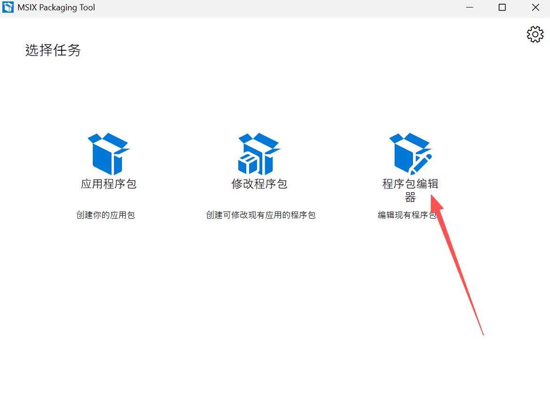This screenshot has height=393, width=550.
Task: Click the MSIX app icon in title bar
Action: 8,8
